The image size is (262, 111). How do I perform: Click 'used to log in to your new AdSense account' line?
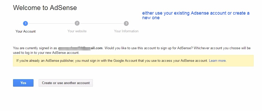[x=46, y=53]
